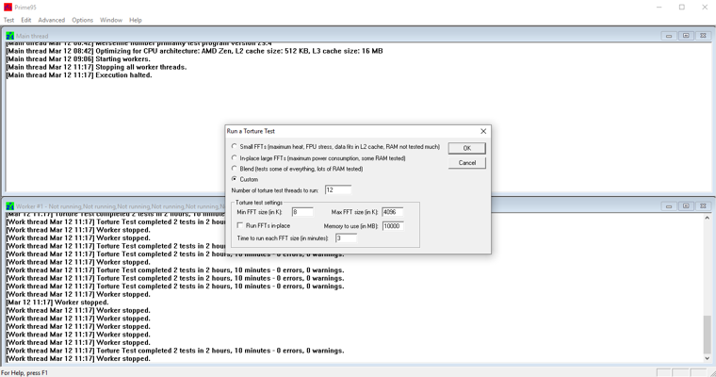Click the Worker window scrollbar thumb
716x377 pixels.
click(707, 334)
